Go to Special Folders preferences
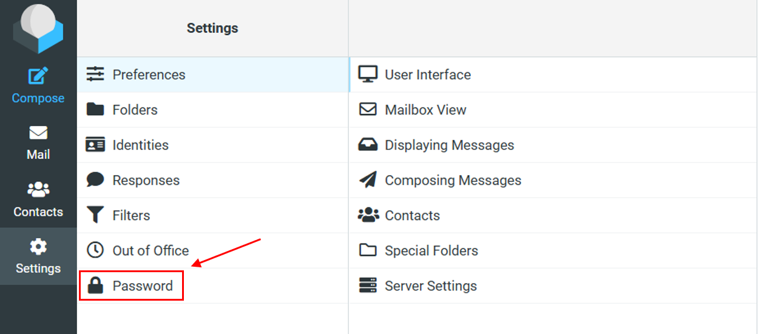The image size is (758, 334). 431,250
